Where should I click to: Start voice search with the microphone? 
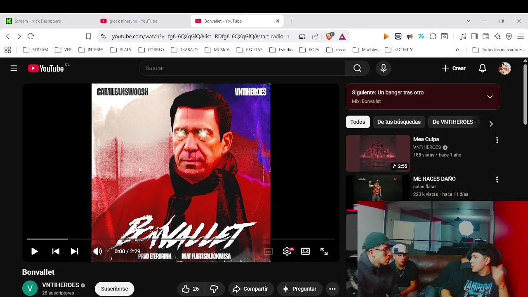coord(384,68)
